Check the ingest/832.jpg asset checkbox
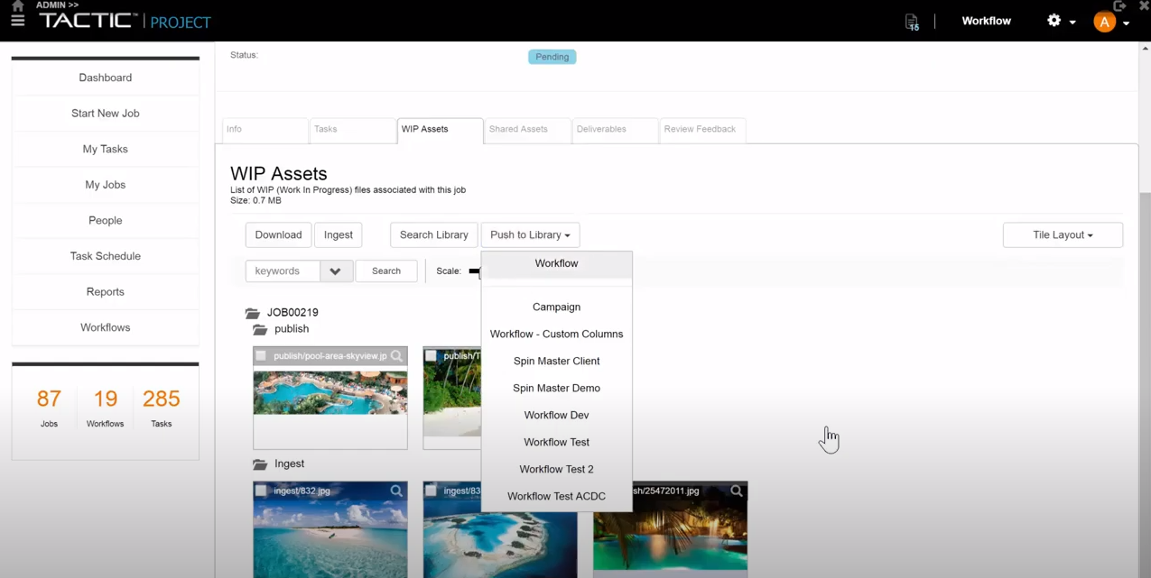 pos(261,491)
